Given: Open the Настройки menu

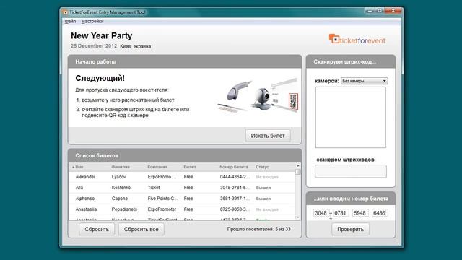Looking at the screenshot, I should 92,21.
